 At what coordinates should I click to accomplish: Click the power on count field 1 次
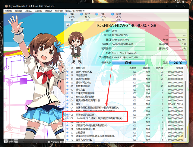coord(178,44)
